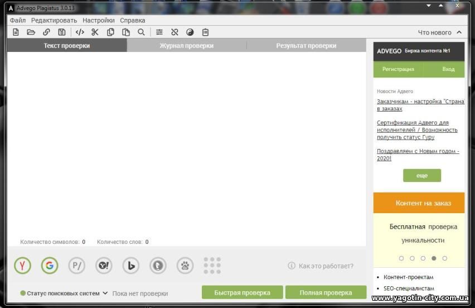Click the nine-dot grid icon

pyautogui.click(x=212, y=266)
